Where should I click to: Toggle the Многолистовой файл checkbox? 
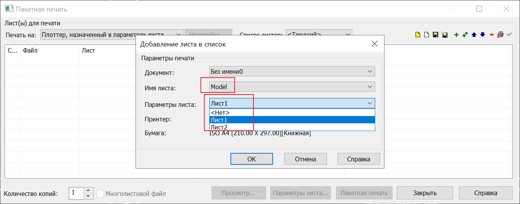click(100, 194)
